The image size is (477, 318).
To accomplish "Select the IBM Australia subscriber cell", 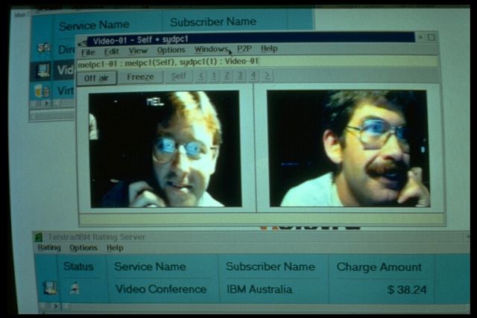I will click(x=259, y=289).
